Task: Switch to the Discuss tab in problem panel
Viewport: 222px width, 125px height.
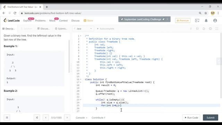Action: click(x=44, y=28)
